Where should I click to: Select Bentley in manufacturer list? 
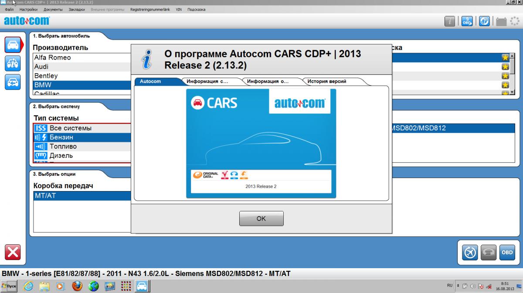[x=82, y=76]
